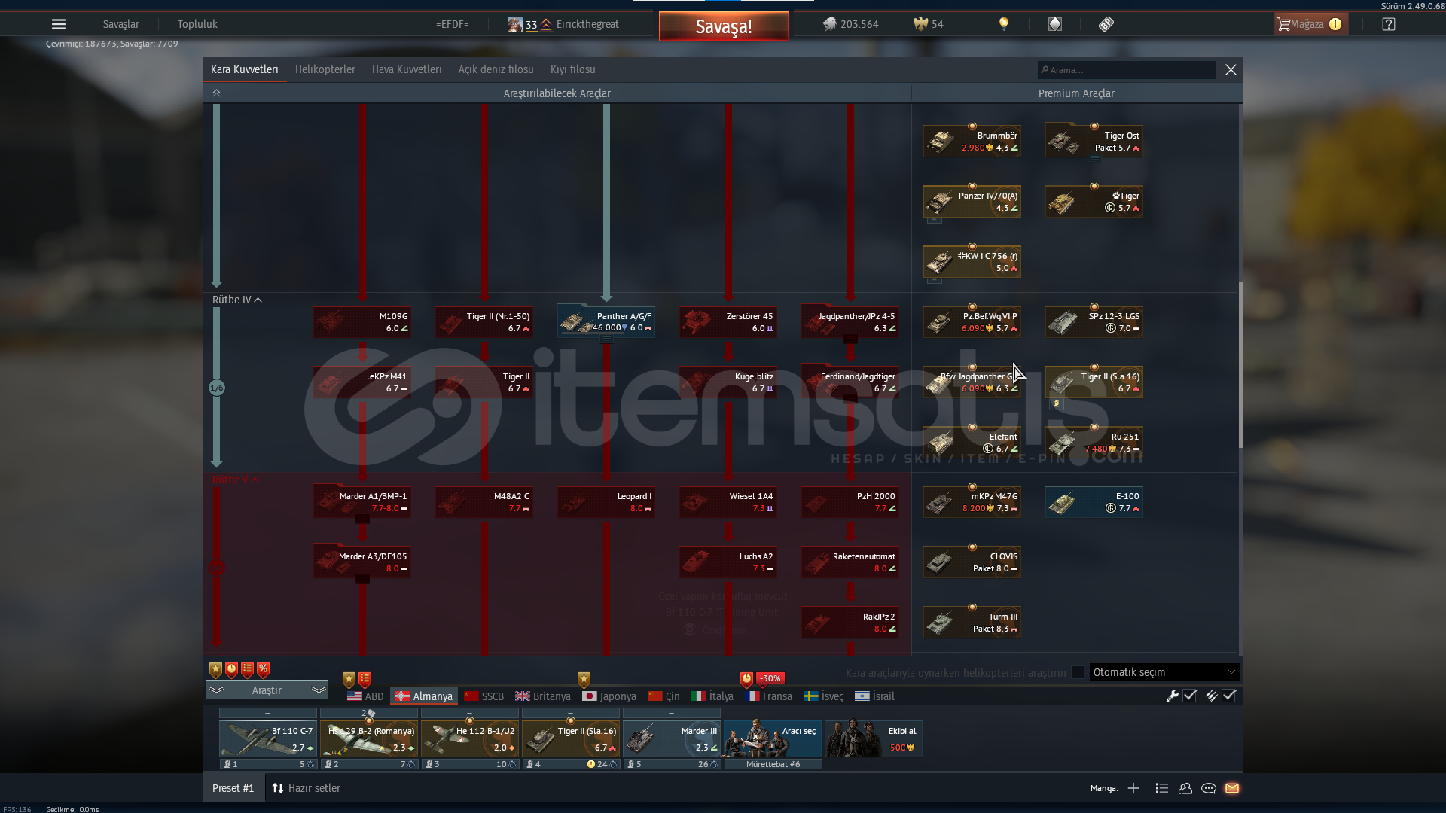Screen dimensions: 1446x813
Task: Click the Arama search field
Action: [1126, 70]
